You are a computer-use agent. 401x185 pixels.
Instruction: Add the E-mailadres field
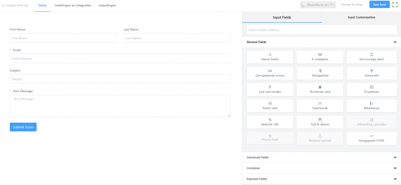320,57
